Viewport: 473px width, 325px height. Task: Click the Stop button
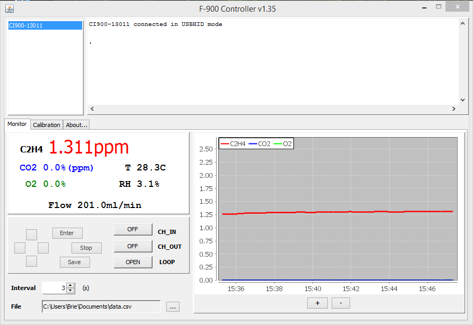coord(86,248)
